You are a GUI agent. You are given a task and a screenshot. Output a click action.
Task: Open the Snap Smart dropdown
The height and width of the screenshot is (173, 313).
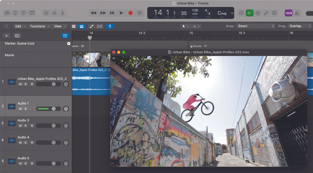(255, 26)
